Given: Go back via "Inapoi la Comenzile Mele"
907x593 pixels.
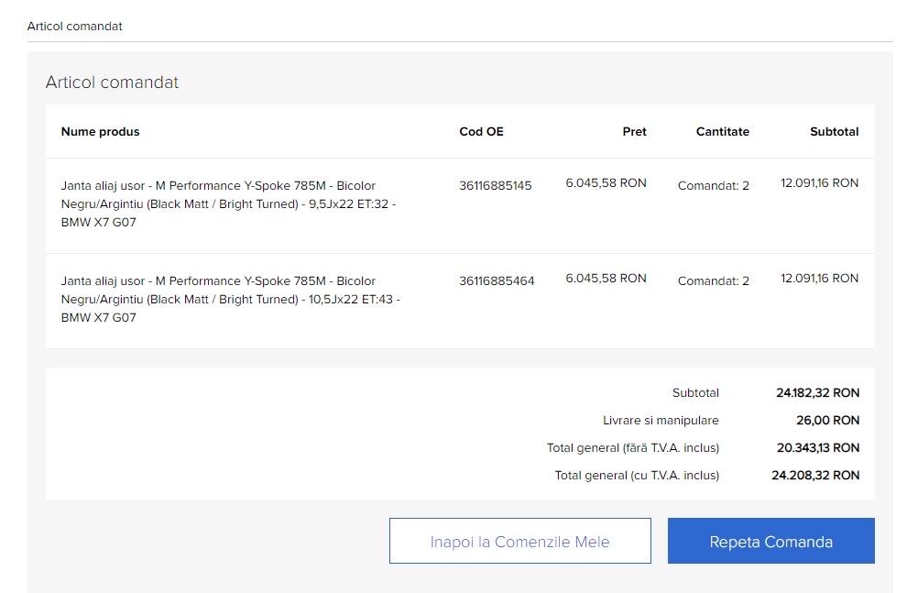Looking at the screenshot, I should click(519, 541).
